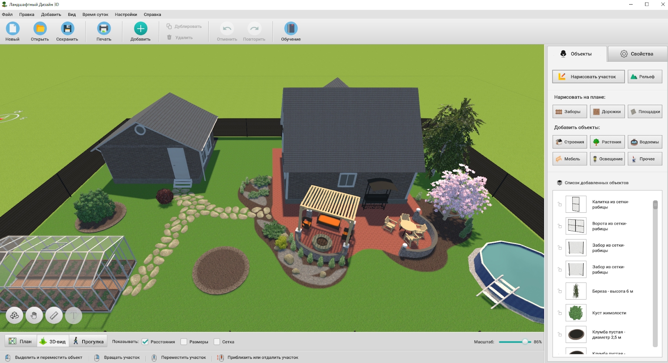Select the Береза thumbnail in objects list
The width and height of the screenshot is (668, 363).
[576, 291]
